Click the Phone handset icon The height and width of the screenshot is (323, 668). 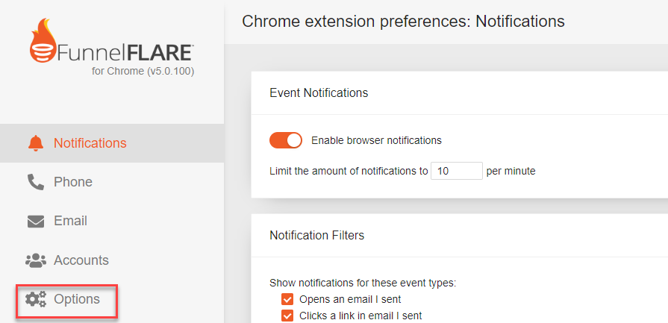pos(35,182)
